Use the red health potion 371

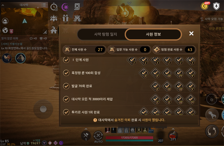coord(173,136)
